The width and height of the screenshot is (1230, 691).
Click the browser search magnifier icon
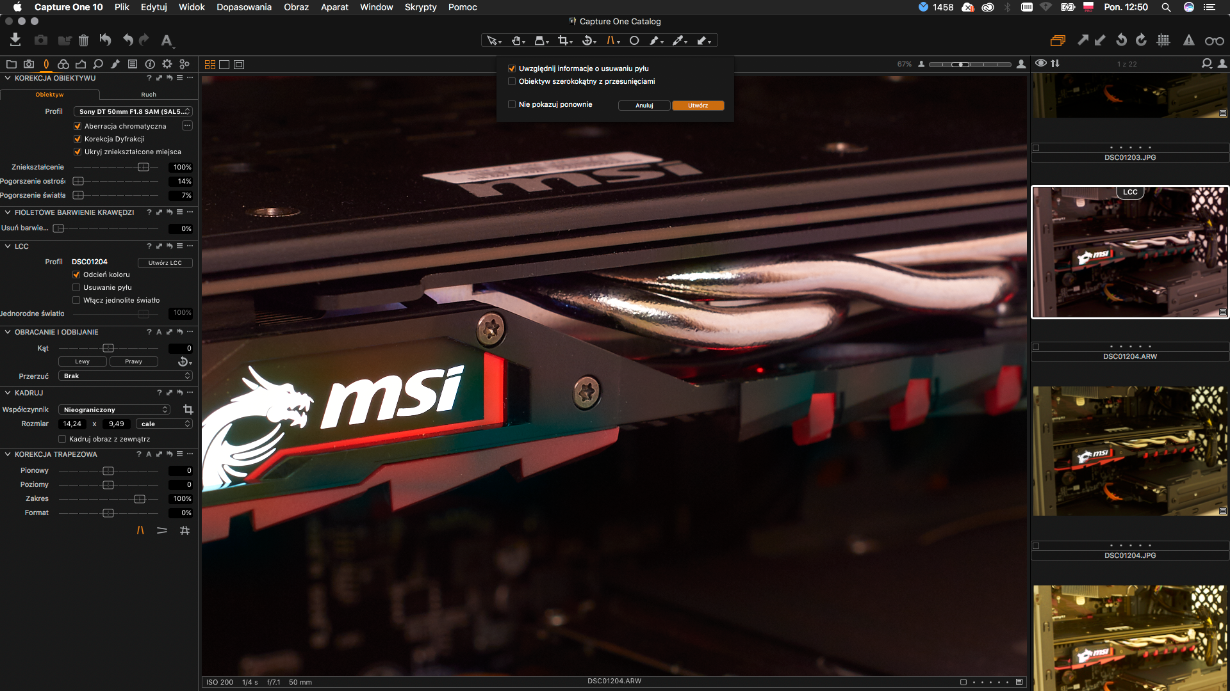(x=1206, y=63)
